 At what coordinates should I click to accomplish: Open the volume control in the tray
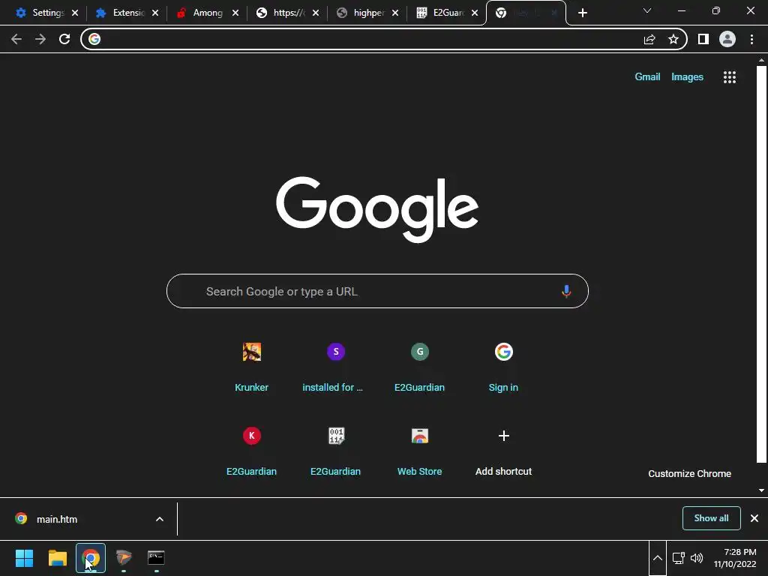(x=697, y=558)
